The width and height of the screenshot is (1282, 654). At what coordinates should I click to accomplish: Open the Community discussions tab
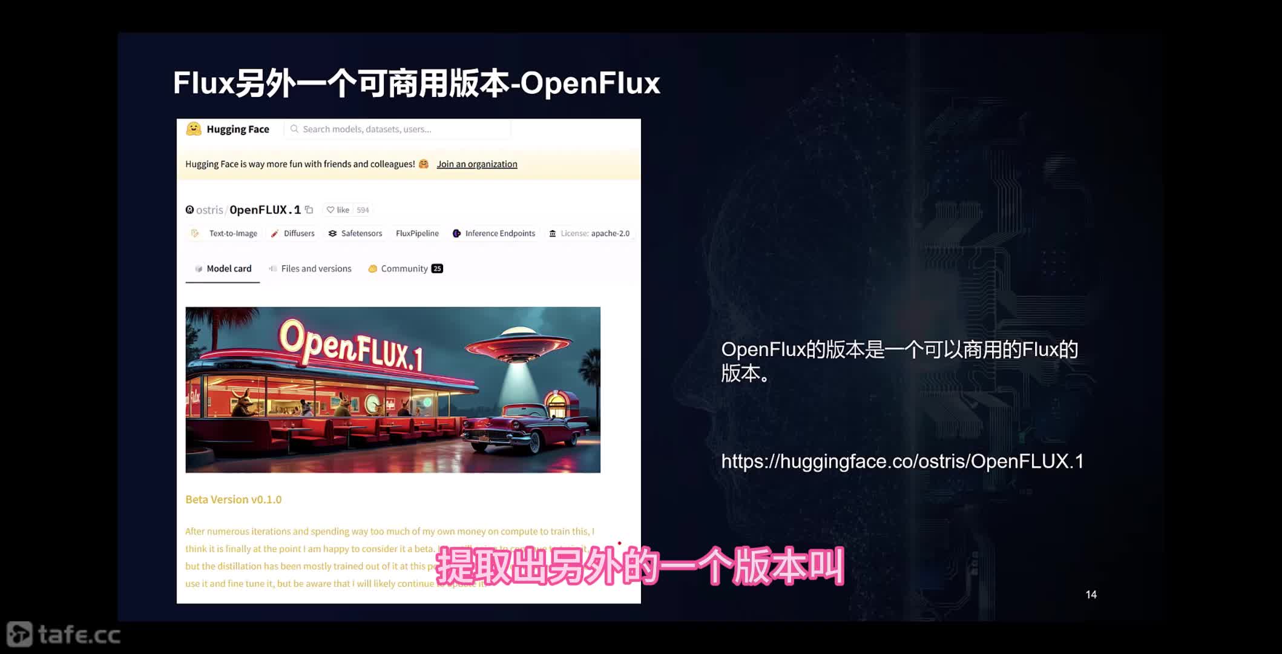tap(404, 268)
